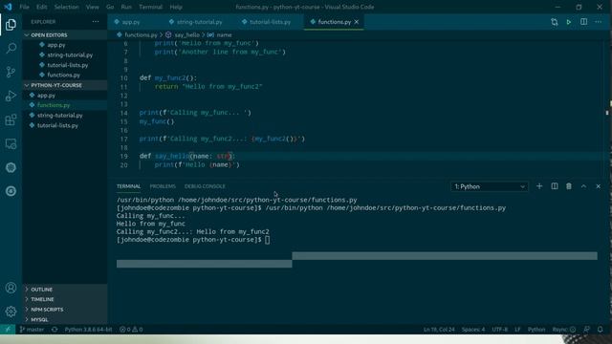Click master branch in status bar
Viewport: 612px width, 344px height.
point(32,329)
